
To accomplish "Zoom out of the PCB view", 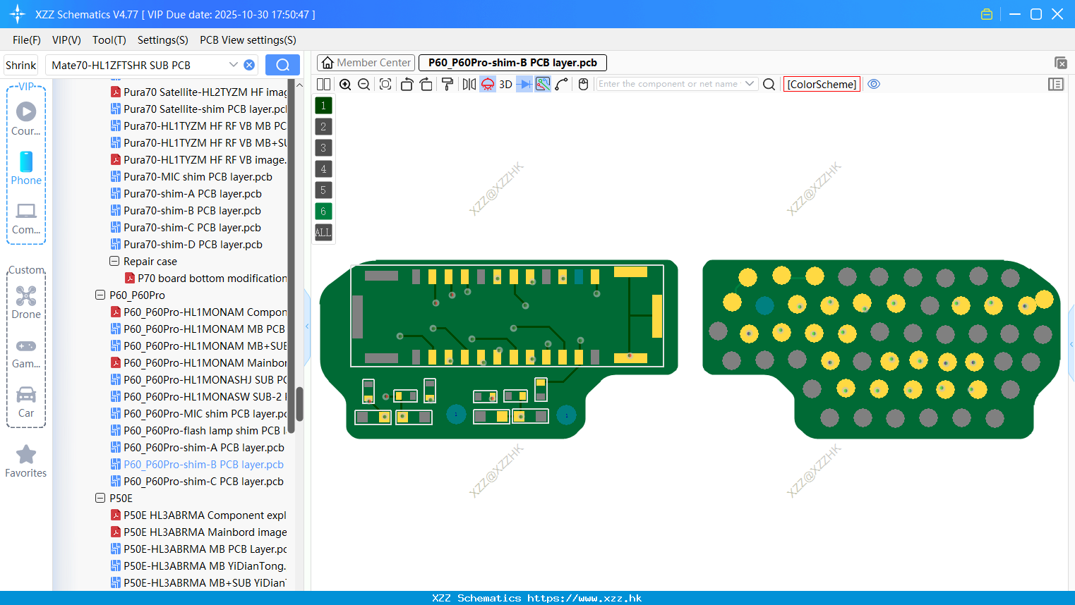I will 364,84.
